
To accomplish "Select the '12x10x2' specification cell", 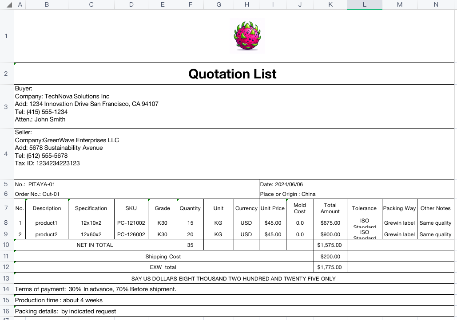I will pos(91,223).
